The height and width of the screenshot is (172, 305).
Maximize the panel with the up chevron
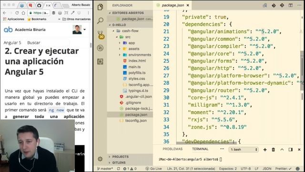[x=282, y=150]
